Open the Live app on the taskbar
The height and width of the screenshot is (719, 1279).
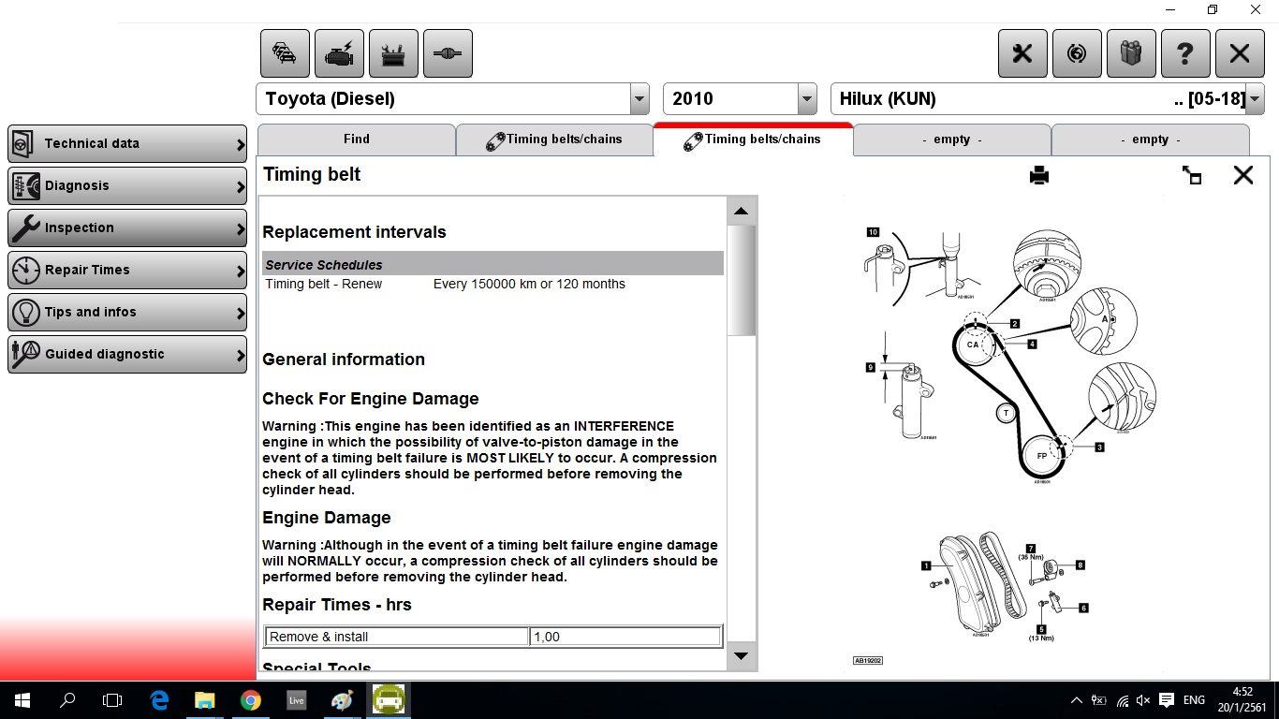(296, 700)
